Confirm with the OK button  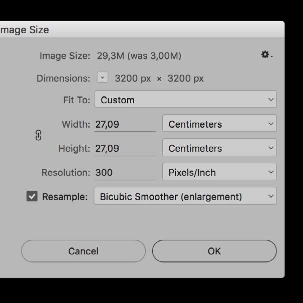pyautogui.click(x=214, y=251)
